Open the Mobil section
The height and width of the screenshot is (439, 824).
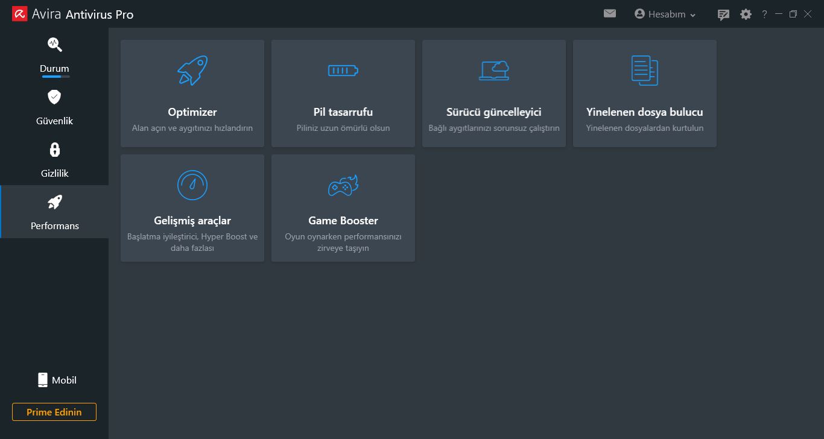(57, 380)
